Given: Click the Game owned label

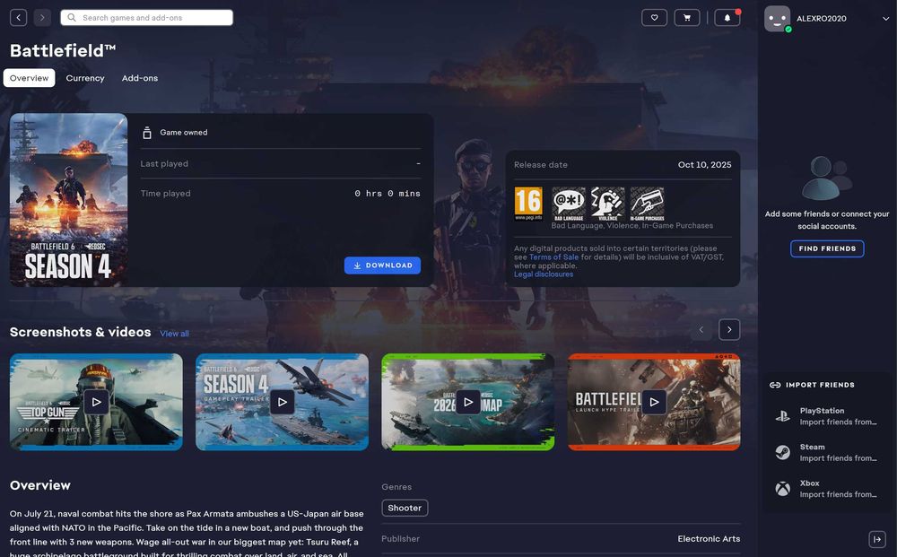Looking at the screenshot, I should pos(184,132).
